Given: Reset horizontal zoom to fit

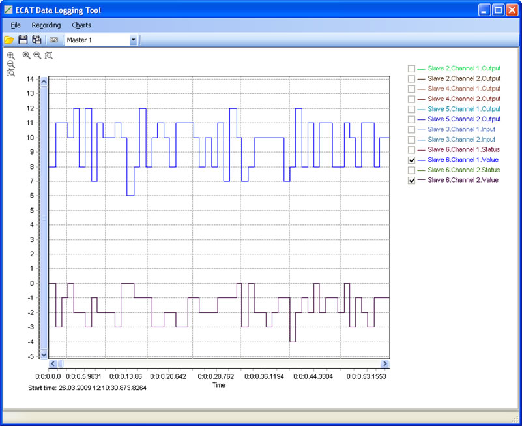Looking at the screenshot, I should [48, 55].
